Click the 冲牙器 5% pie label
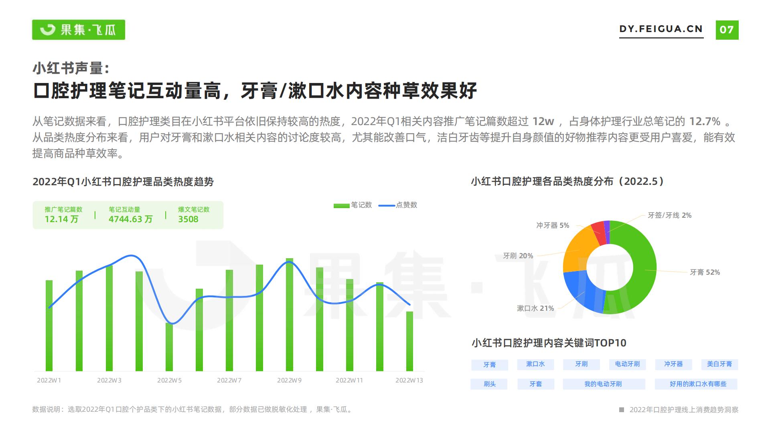 point(552,225)
